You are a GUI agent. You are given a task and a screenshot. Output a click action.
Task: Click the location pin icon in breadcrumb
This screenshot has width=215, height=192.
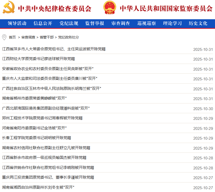(x=4, y=37)
